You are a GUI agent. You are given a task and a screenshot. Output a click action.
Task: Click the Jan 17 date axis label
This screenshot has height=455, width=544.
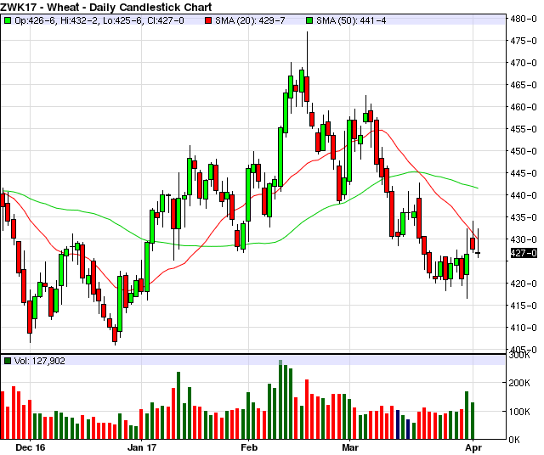click(x=142, y=447)
